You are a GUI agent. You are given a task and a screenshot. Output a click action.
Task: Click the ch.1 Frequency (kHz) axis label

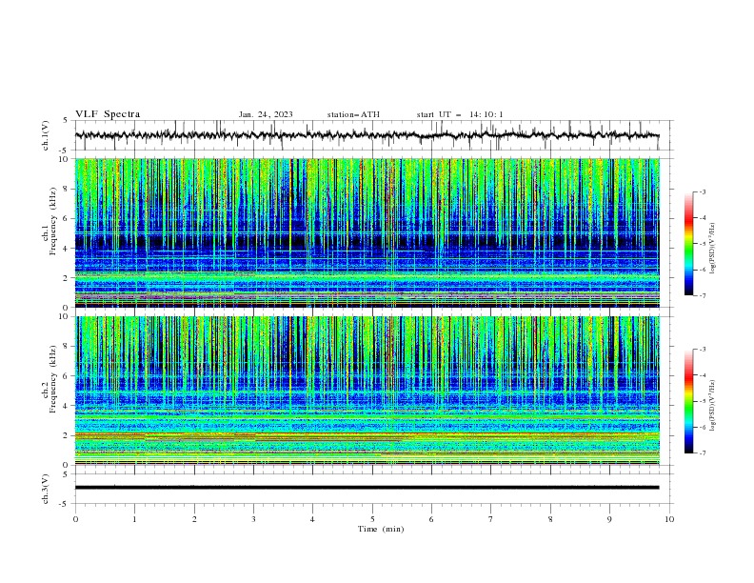(x=50, y=219)
